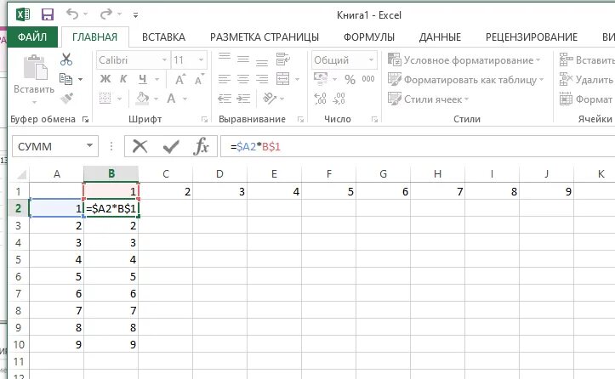Screen dimensions: 615x379
Task: Open the ФАЙЛ tab
Action: tap(32, 37)
